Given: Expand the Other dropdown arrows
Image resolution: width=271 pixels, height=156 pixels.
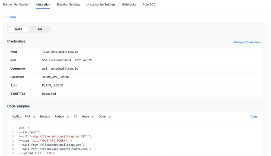Looking at the screenshot, I should (x=109, y=117).
